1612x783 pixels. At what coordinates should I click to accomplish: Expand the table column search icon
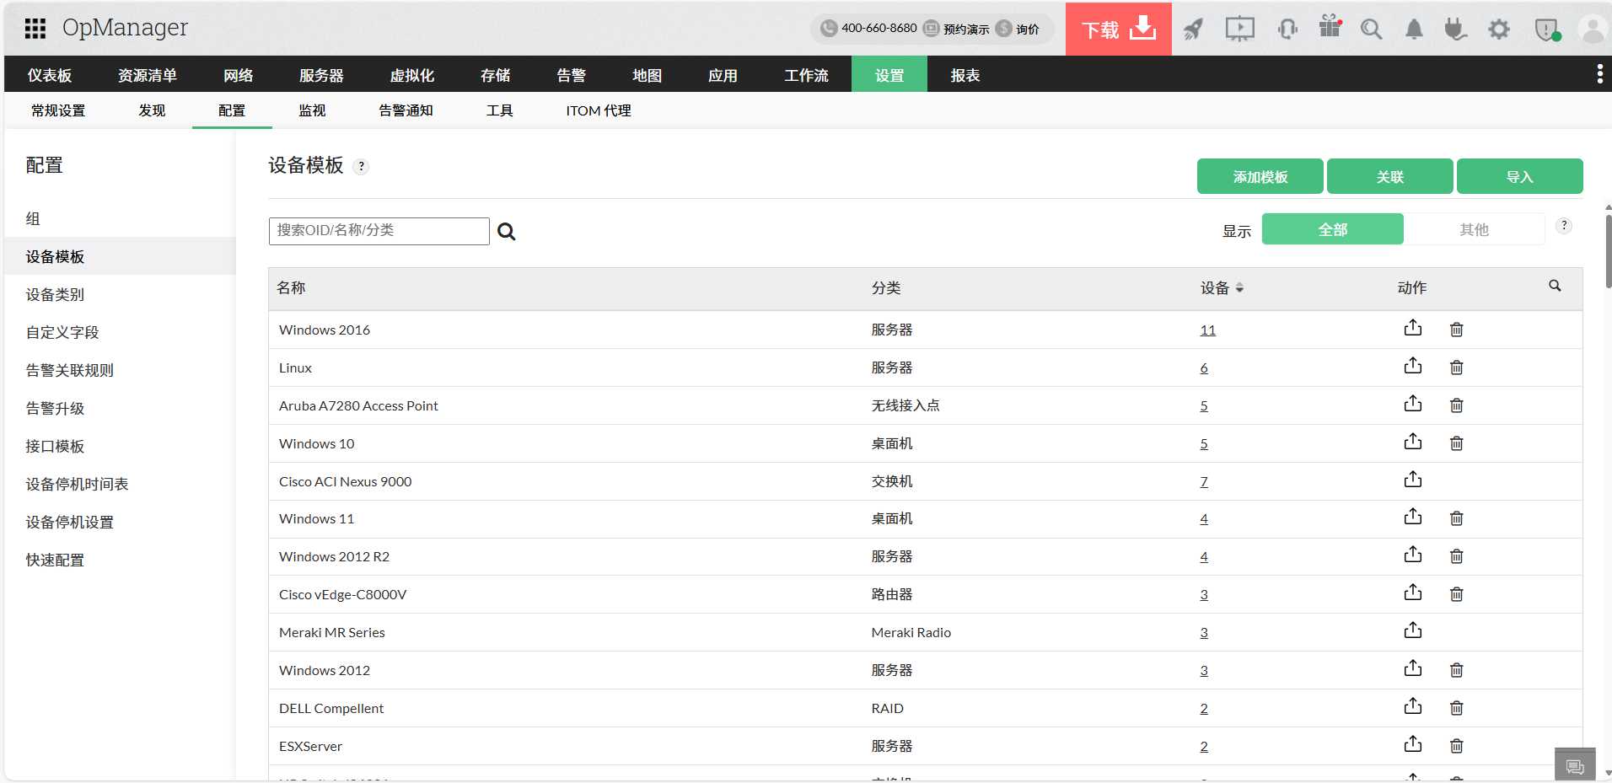tap(1554, 287)
